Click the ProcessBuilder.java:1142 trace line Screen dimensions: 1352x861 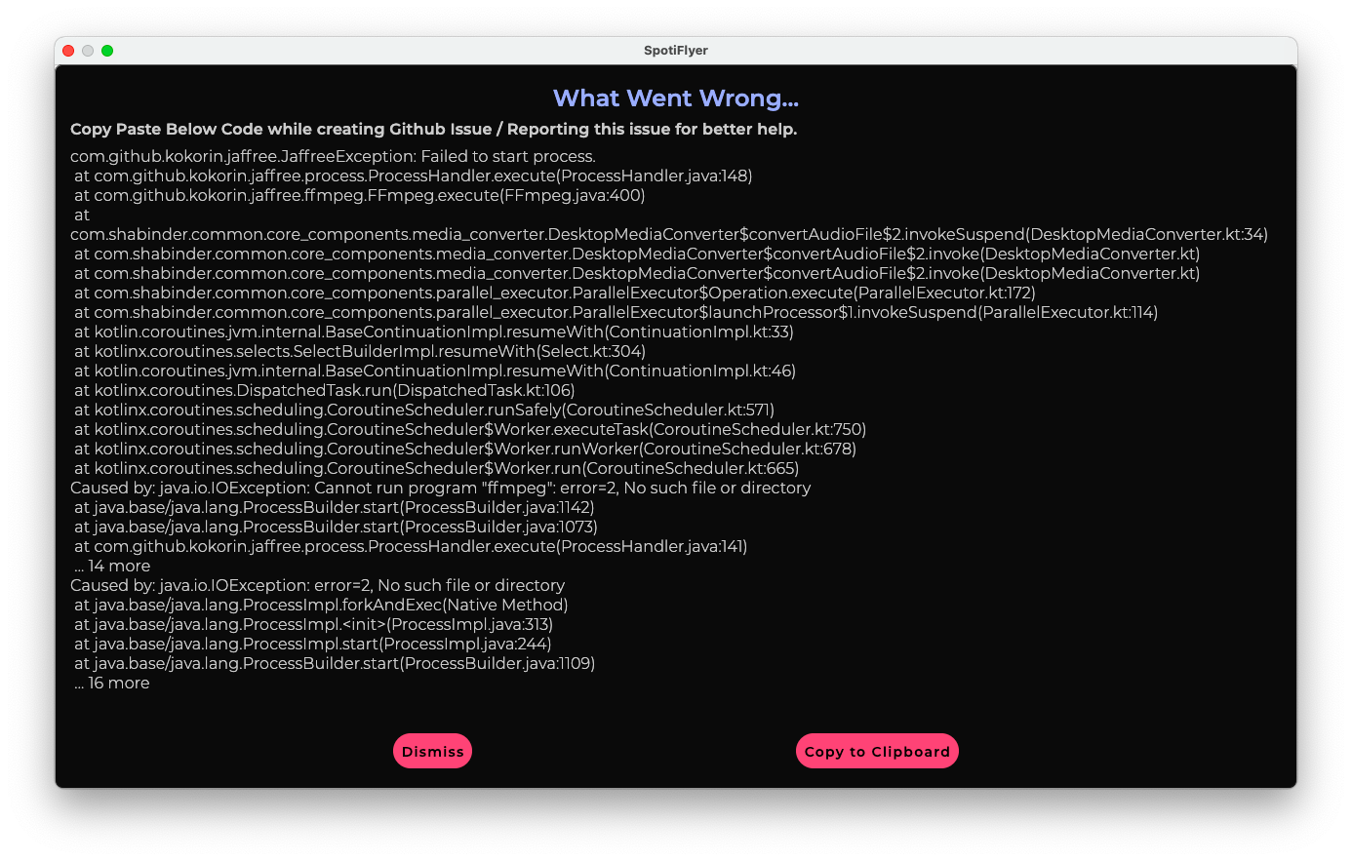pyautogui.click(x=335, y=507)
